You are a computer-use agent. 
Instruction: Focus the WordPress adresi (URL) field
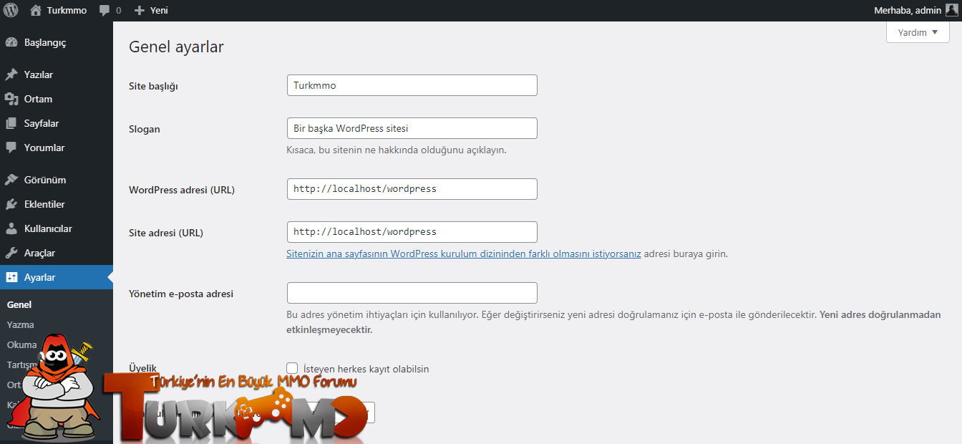click(412, 189)
